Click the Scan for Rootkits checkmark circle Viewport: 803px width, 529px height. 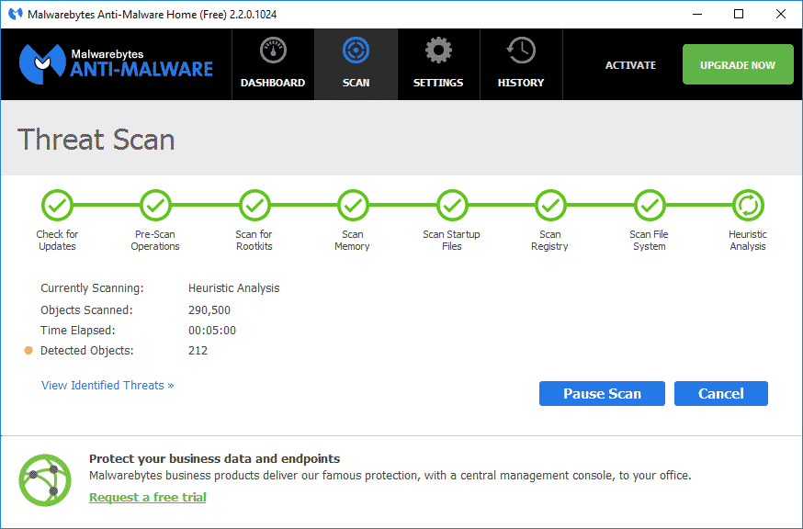tap(254, 205)
